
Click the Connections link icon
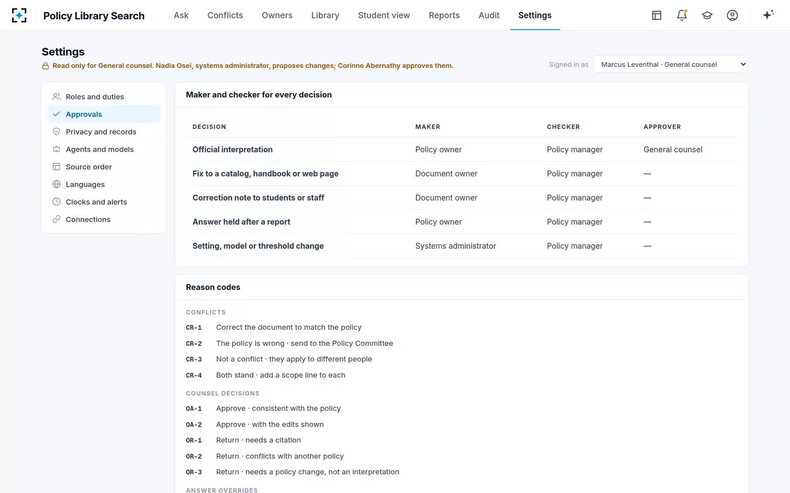pyautogui.click(x=57, y=219)
